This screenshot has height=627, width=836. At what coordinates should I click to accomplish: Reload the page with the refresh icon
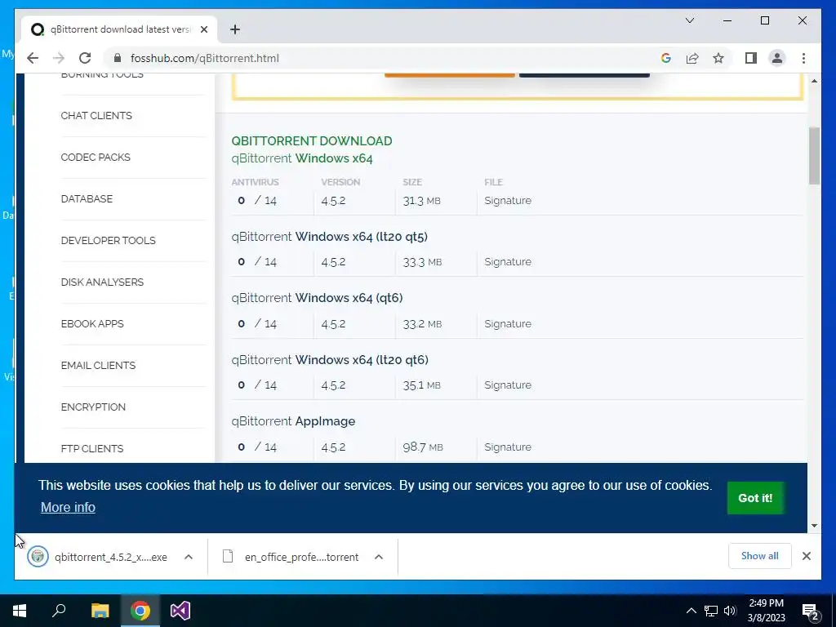click(85, 58)
